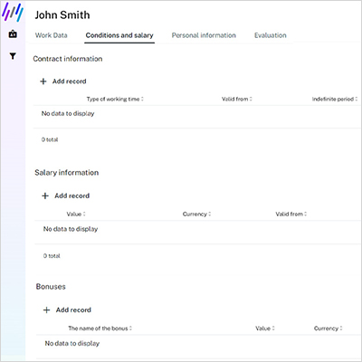Go to the Evaluation tab
Viewport: 362px width, 362px height.
click(x=271, y=35)
